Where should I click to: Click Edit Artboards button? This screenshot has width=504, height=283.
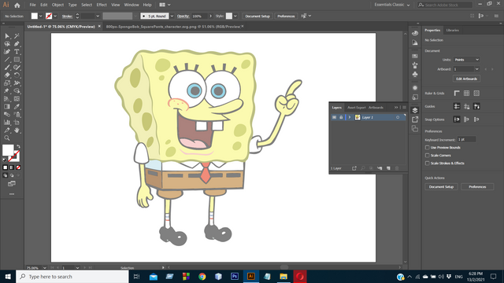tap(467, 79)
